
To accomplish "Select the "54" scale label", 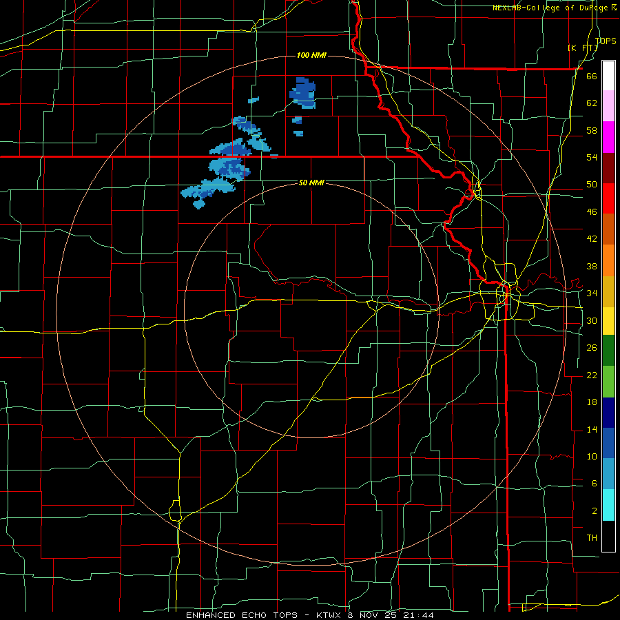I will [x=592, y=157].
